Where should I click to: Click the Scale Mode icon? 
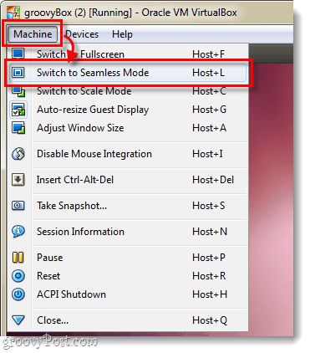point(18,91)
